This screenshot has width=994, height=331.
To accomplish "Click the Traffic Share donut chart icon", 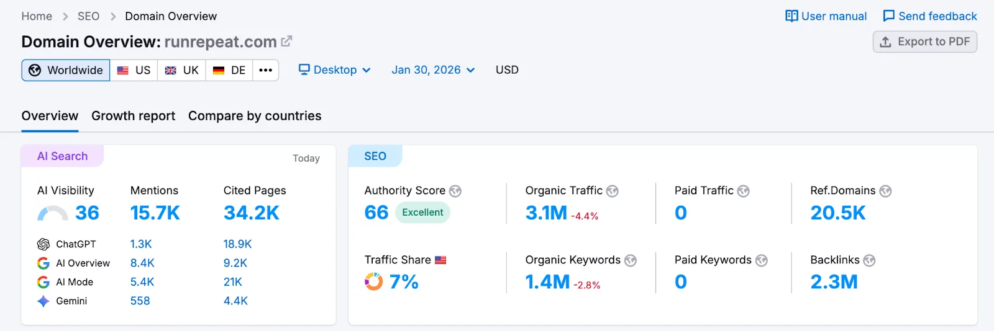I will (374, 281).
